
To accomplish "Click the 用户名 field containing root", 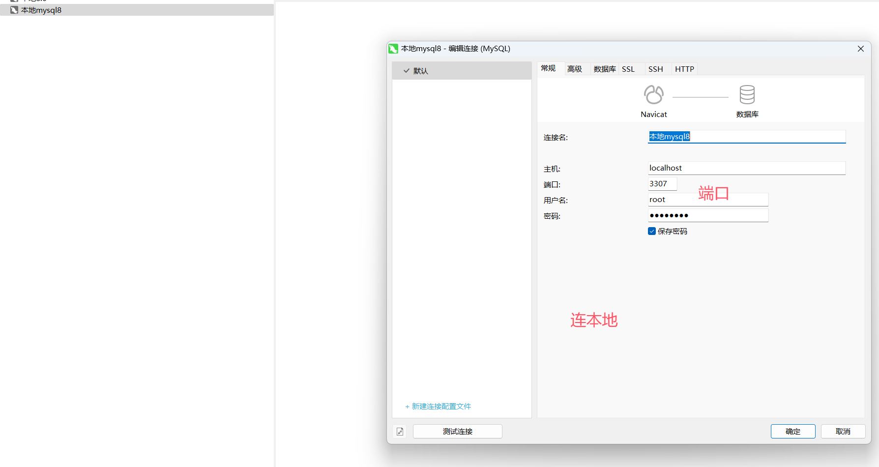I will click(708, 200).
